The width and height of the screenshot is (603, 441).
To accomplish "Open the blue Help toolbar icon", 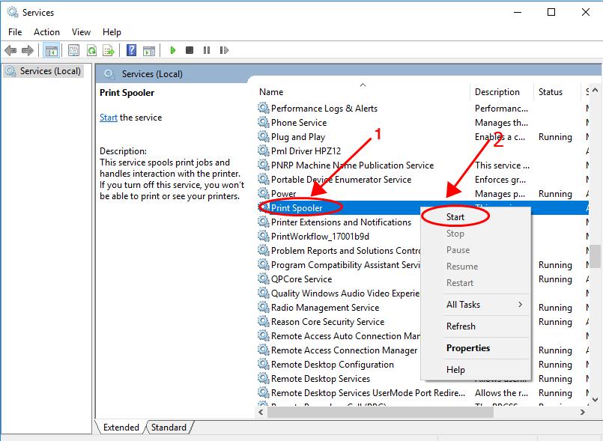I will point(131,50).
